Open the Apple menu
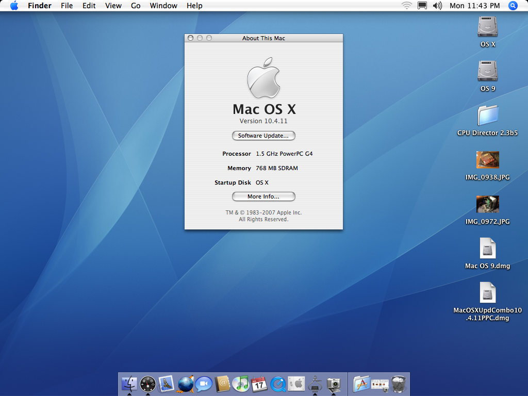 click(14, 6)
